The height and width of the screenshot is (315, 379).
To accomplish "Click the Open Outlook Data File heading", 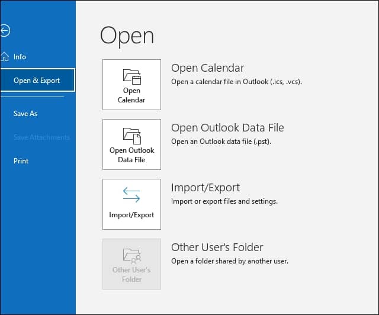I will 227,128.
